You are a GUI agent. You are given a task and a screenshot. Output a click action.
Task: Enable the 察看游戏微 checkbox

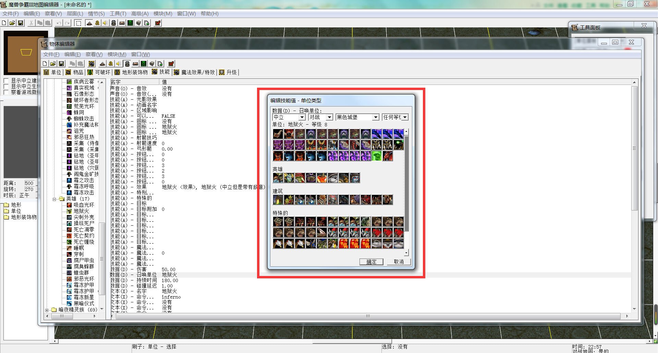(x=6, y=92)
